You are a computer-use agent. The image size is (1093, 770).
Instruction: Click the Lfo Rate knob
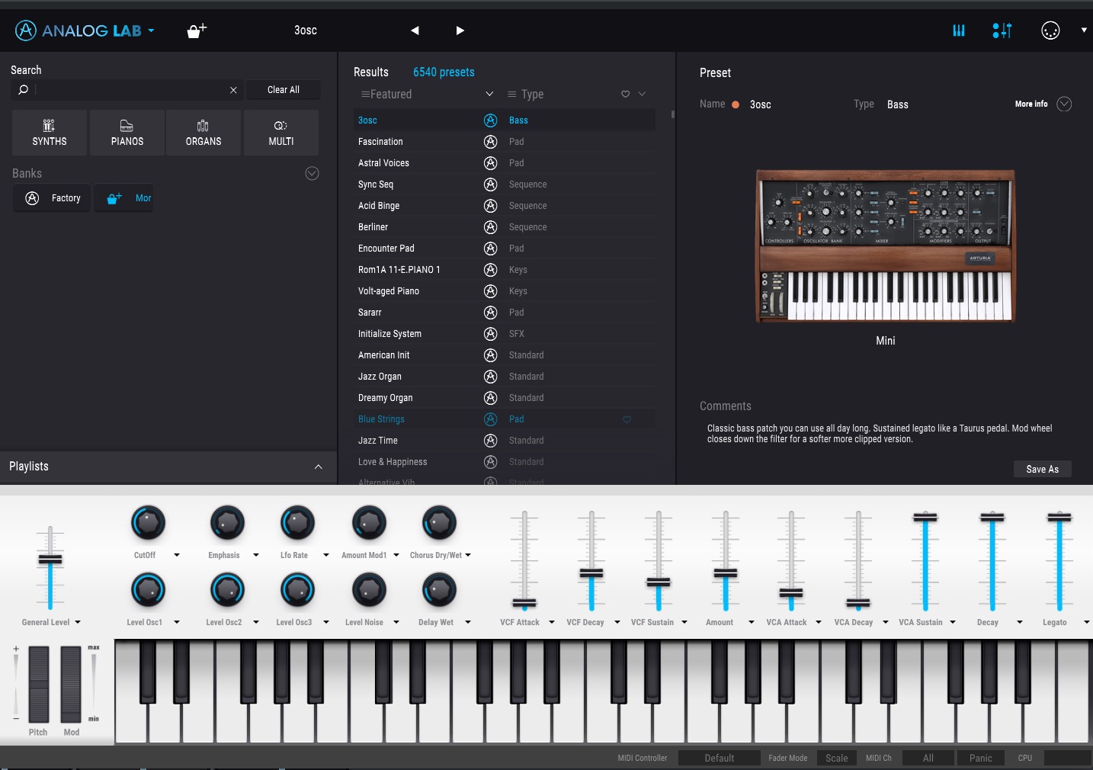pyautogui.click(x=297, y=523)
